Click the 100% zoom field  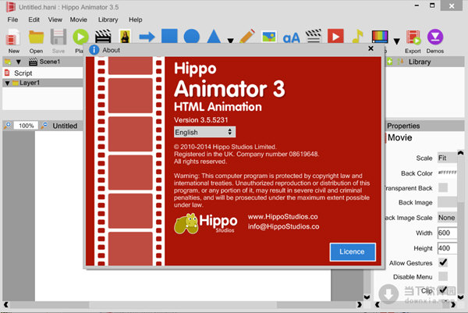pyautogui.click(x=26, y=126)
